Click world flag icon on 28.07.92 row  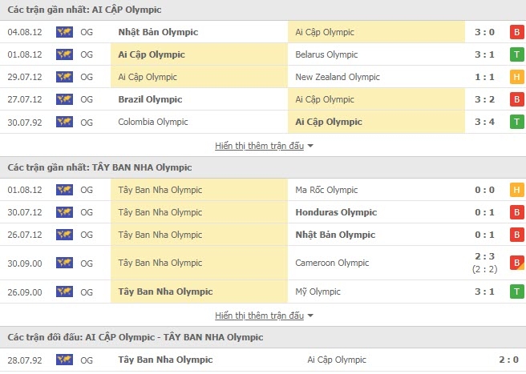[64, 360]
